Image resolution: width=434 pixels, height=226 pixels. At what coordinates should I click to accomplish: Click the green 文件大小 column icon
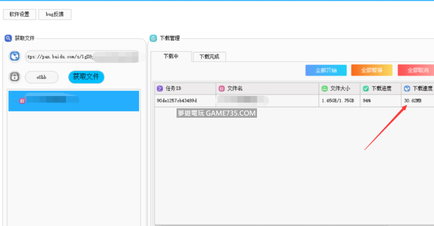pos(324,88)
